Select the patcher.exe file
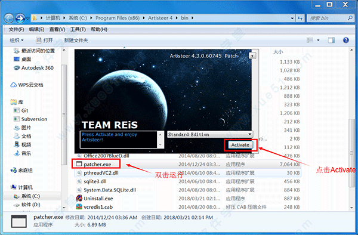This screenshot has height=235, width=358. pos(97,164)
